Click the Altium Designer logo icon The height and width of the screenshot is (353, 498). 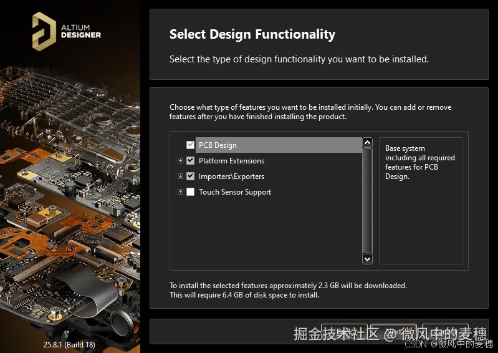(44, 31)
